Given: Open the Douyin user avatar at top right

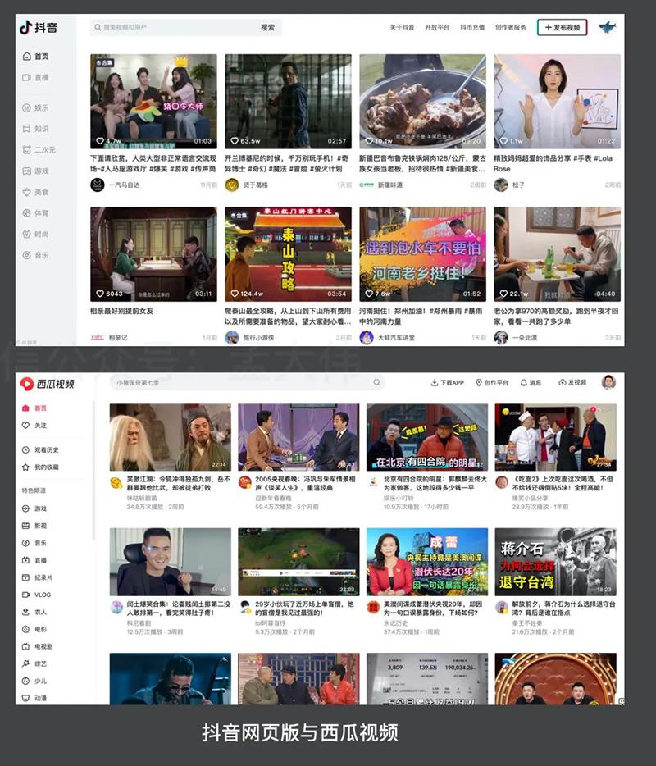Looking at the screenshot, I should (x=608, y=28).
